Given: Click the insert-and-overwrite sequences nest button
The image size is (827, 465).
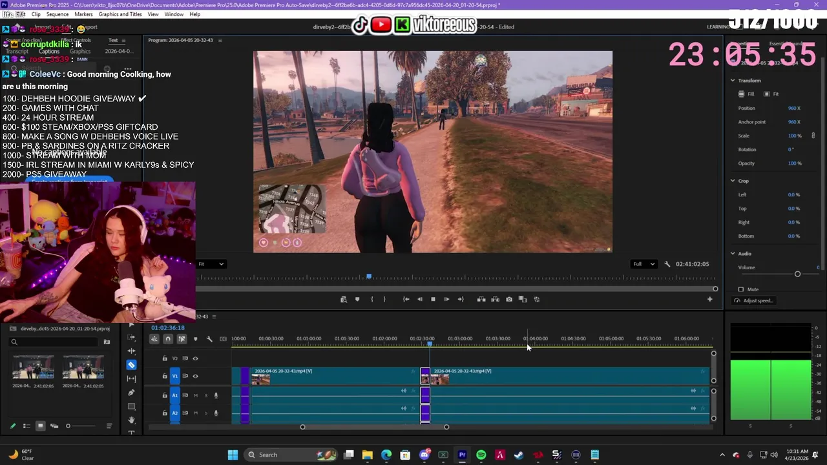Looking at the screenshot, I should tap(154, 339).
